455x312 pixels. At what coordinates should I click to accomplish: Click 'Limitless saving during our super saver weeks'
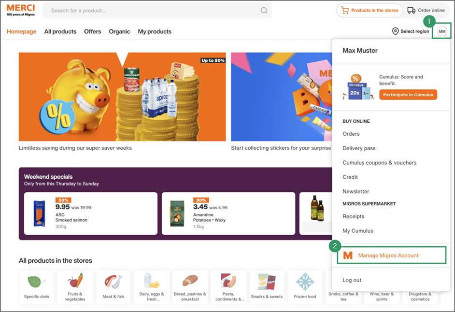coord(75,148)
